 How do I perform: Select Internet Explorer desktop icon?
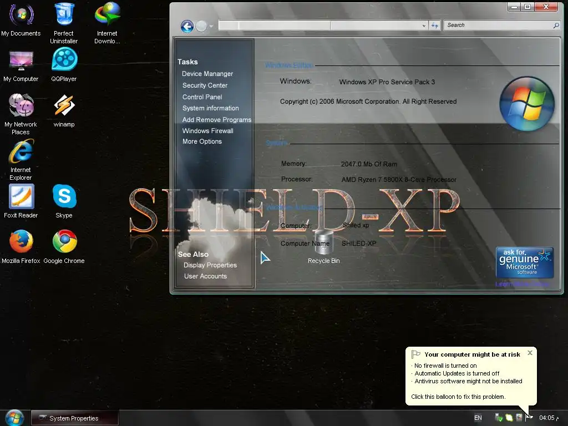click(x=21, y=160)
